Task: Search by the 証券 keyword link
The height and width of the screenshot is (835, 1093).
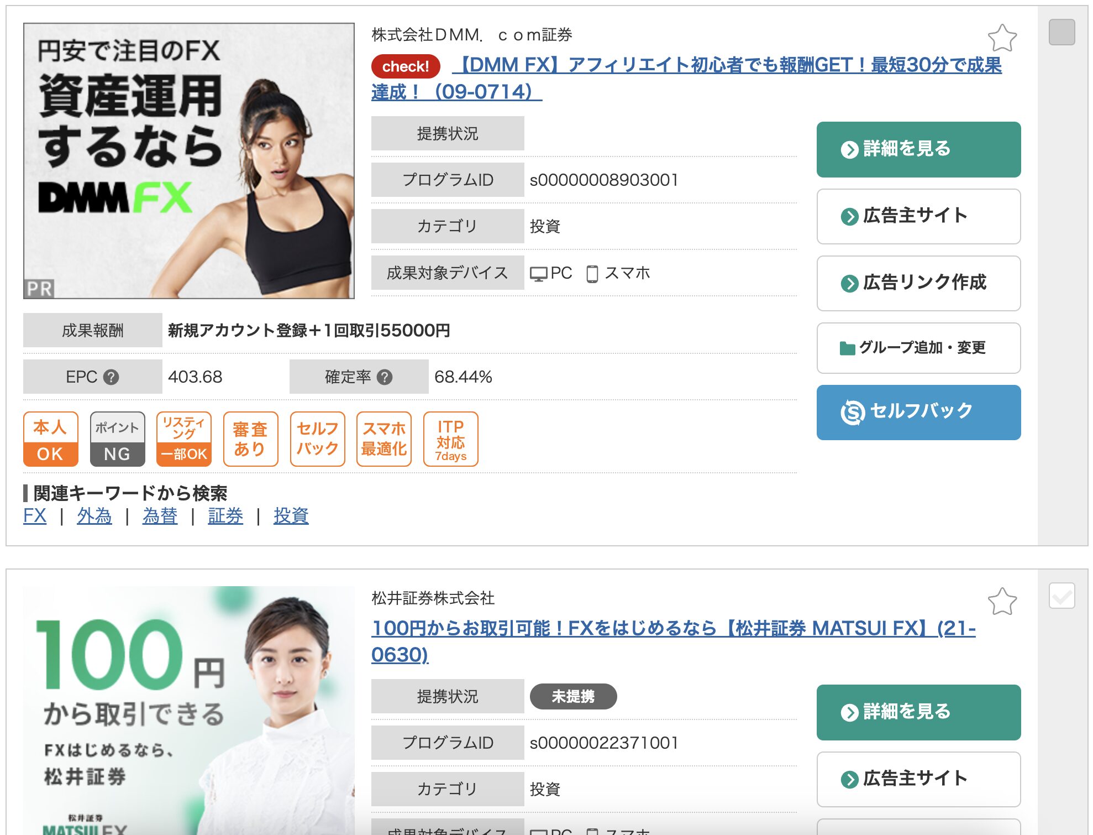Action: coord(225,516)
